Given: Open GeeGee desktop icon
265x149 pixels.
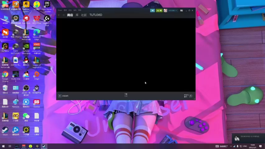Looking at the screenshot, I should (x=37, y=103).
